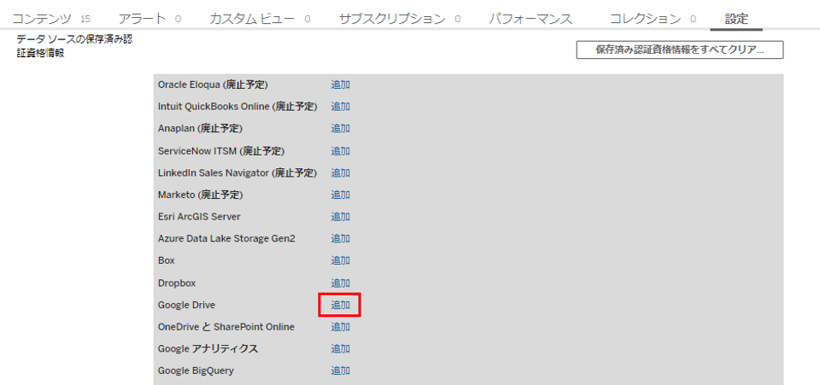Click 追加 beside Google BigQuery
This screenshot has height=385, width=820.
pos(341,370)
